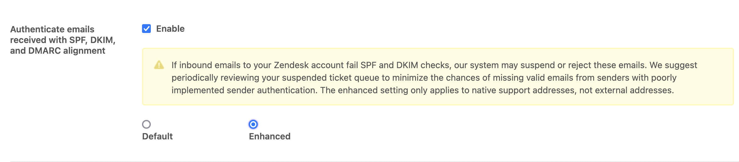Select the Default radio button
Screen dimensions: 739x162
pos(146,124)
